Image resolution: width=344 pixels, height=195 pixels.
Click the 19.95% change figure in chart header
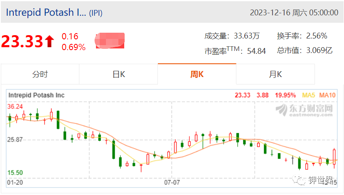(x=285, y=95)
